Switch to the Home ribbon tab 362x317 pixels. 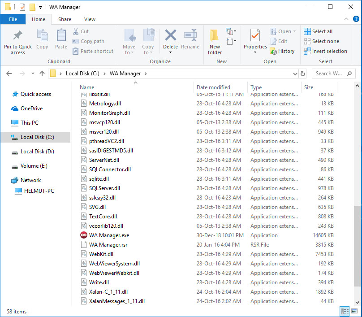pos(39,19)
